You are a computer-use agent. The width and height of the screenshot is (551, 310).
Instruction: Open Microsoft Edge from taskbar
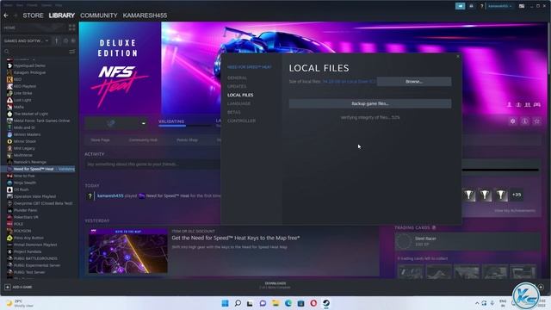[288, 303]
